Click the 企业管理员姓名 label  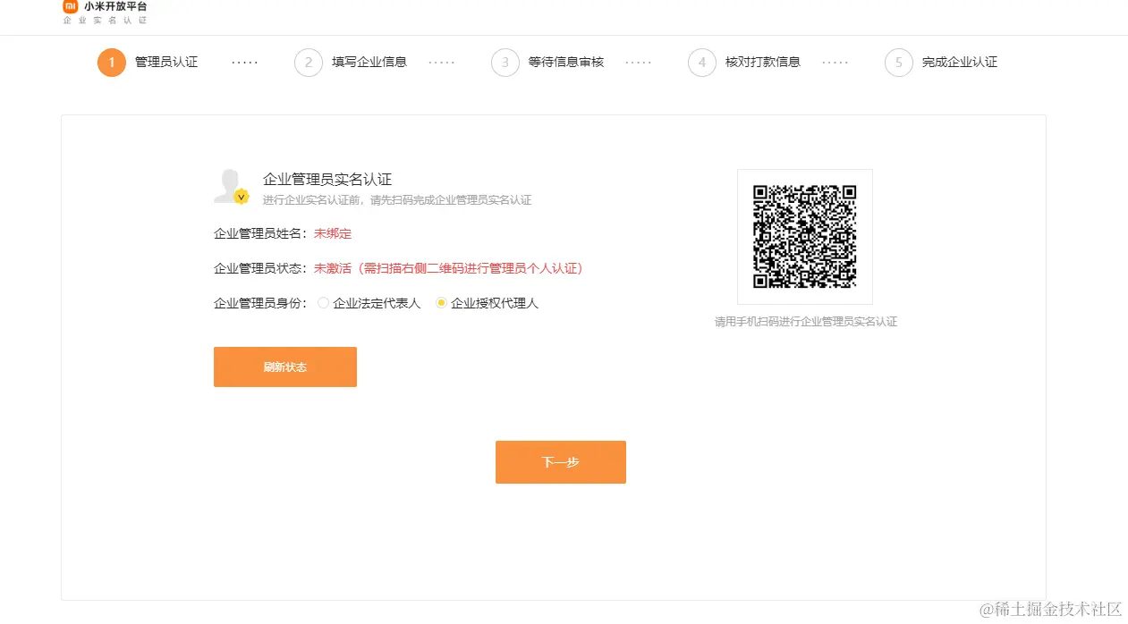[x=261, y=233]
